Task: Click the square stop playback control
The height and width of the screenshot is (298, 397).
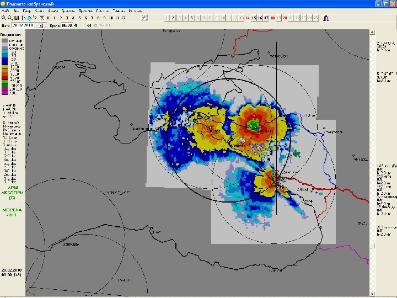Action: pyautogui.click(x=95, y=25)
